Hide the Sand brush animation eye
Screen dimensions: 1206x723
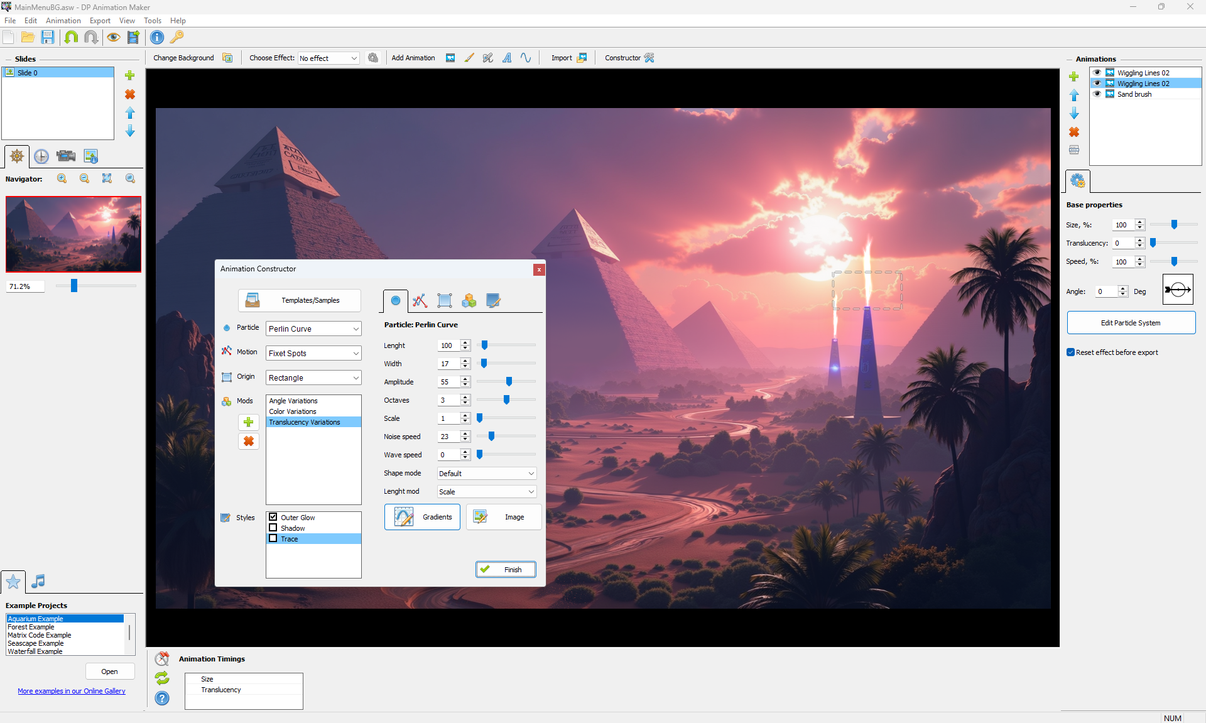coord(1097,94)
